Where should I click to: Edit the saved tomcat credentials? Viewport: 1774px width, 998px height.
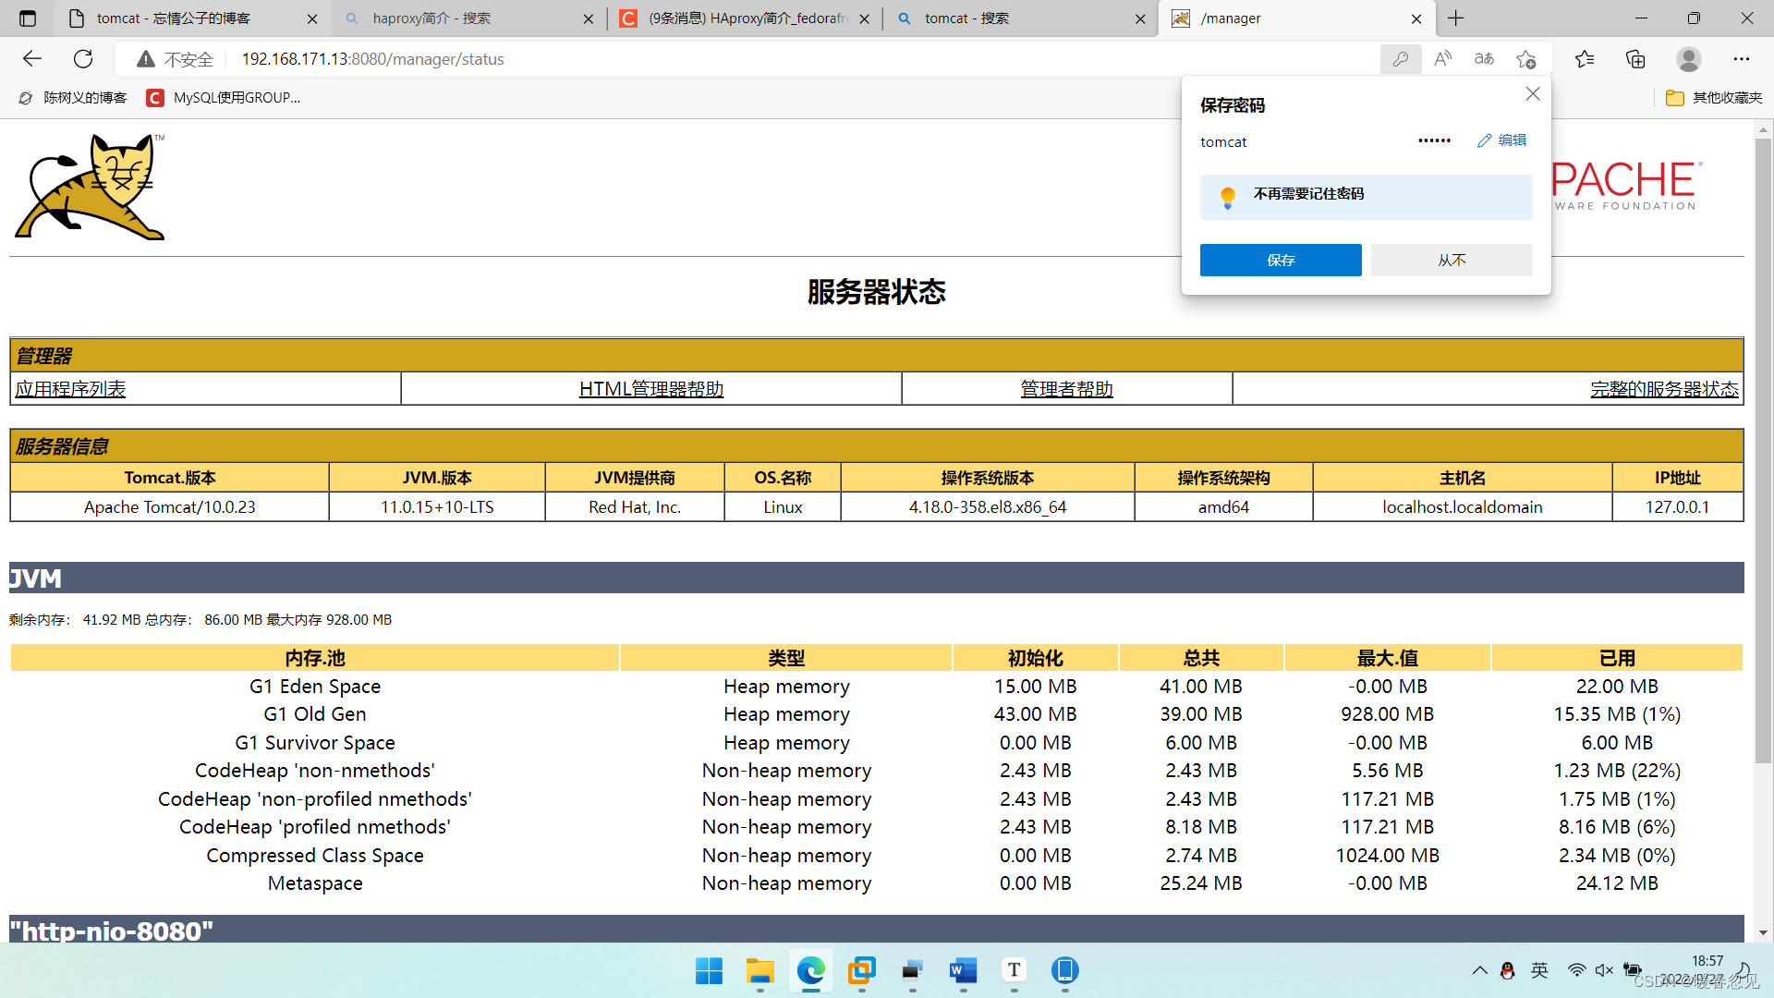tap(1501, 140)
